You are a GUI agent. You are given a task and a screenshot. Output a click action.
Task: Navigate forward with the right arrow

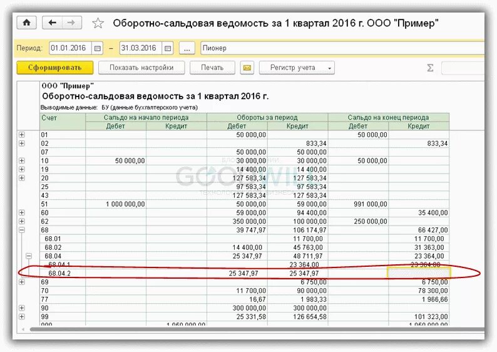point(72,23)
